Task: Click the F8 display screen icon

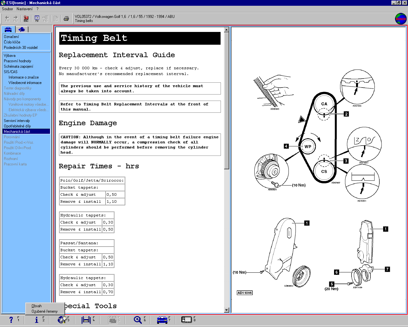Action: tap(186, 320)
